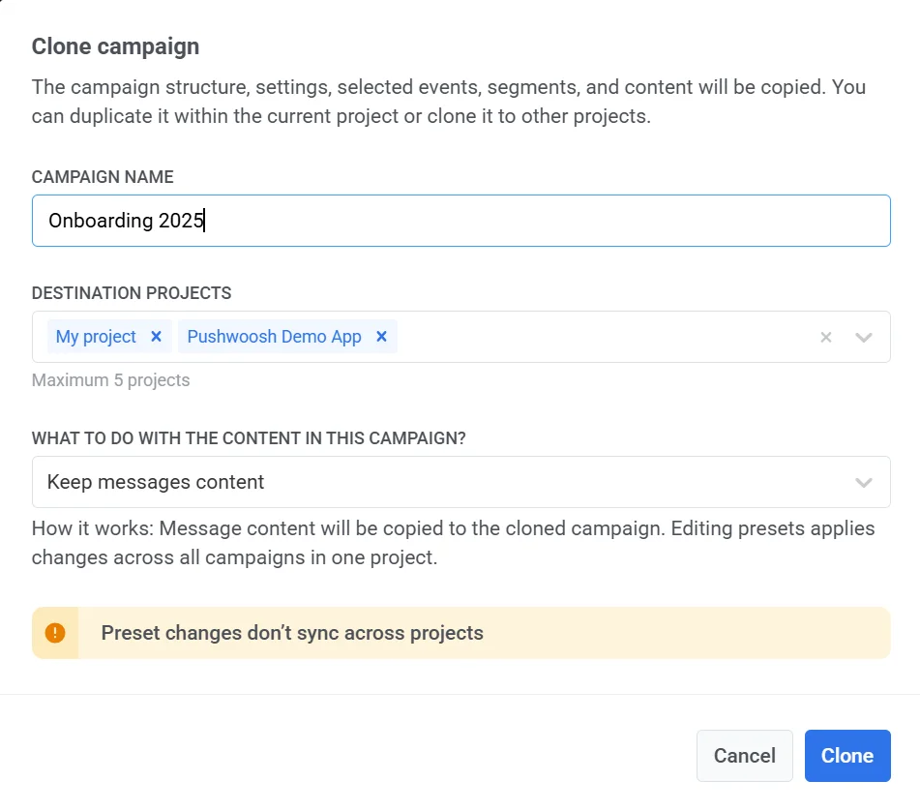920x811 pixels.
Task: Select the My project tag label
Action: (x=96, y=337)
